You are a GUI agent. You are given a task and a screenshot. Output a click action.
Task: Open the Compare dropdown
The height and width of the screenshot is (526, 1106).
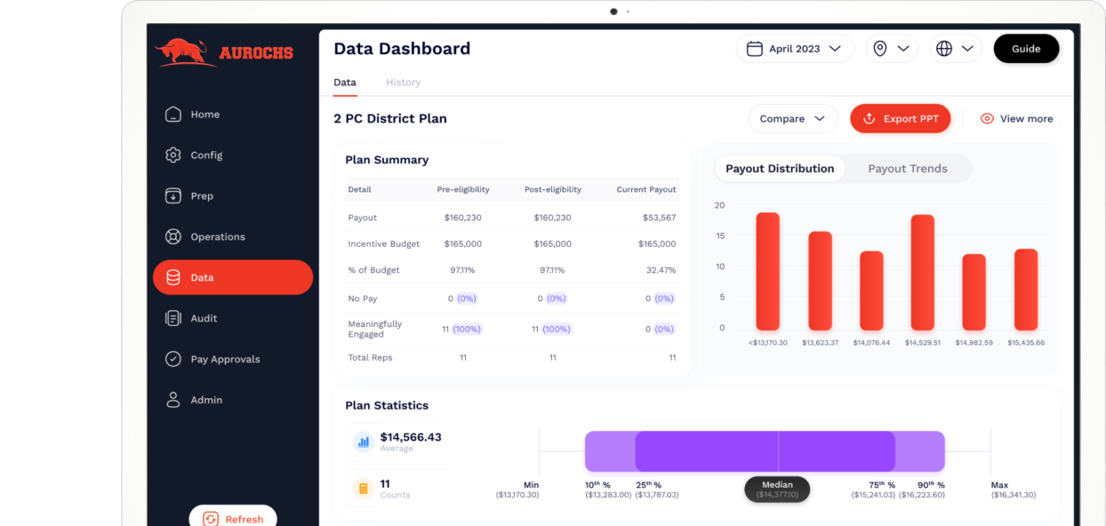(792, 119)
